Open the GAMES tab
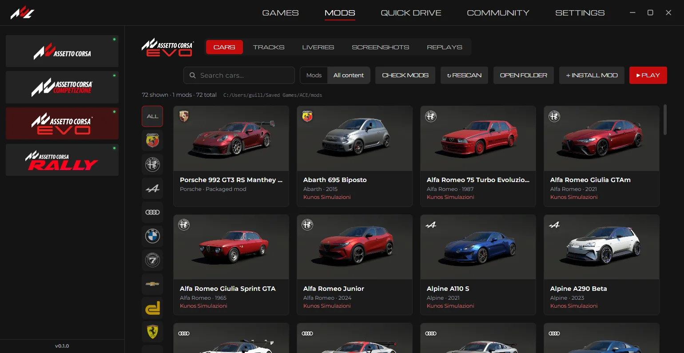The image size is (684, 353). click(x=280, y=13)
